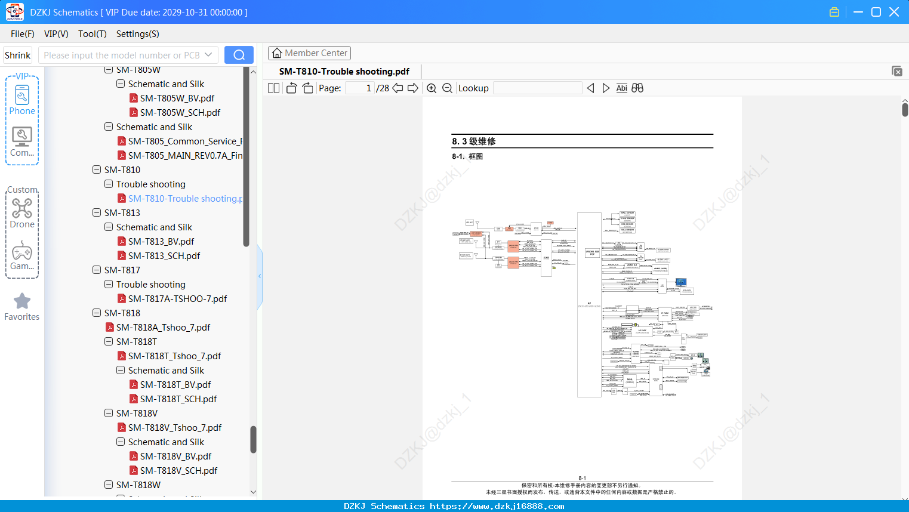The height and width of the screenshot is (512, 909).
Task: Collapse the SM-T813 tree node
Action: tap(97, 212)
